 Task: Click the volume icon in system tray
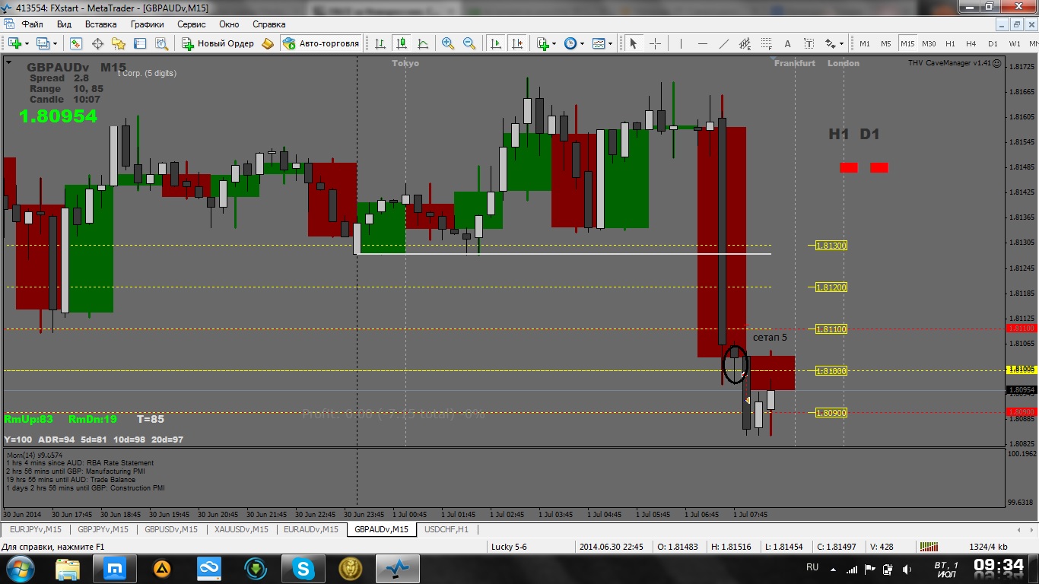[906, 568]
